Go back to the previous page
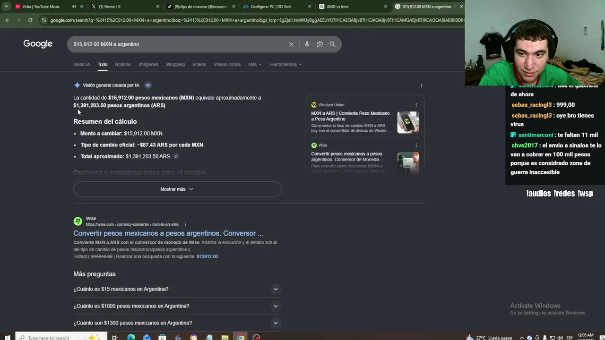This screenshot has height=340, width=605. point(7,20)
